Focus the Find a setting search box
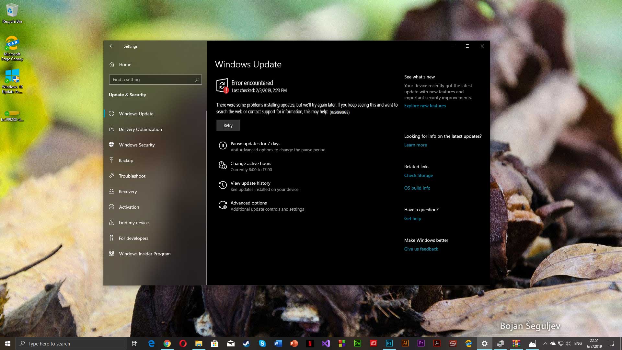The height and width of the screenshot is (350, 622). point(152,79)
